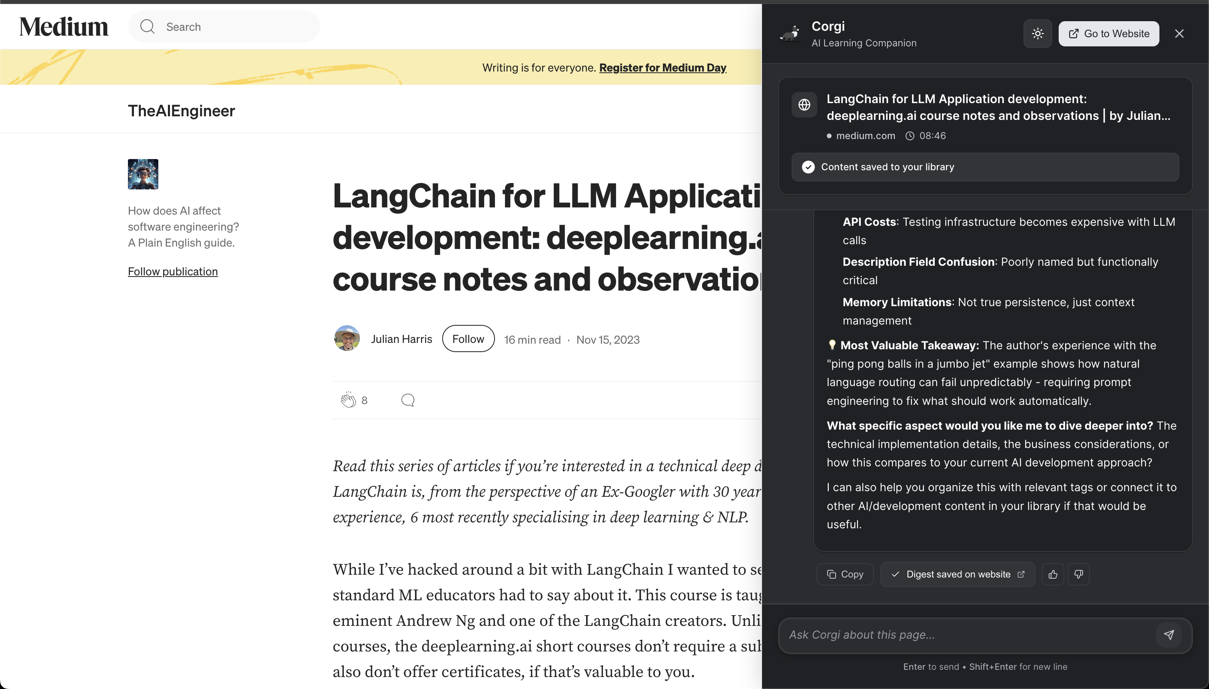The height and width of the screenshot is (689, 1209).
Task: Toggle Corgi light/dark theme
Action: pos(1037,34)
